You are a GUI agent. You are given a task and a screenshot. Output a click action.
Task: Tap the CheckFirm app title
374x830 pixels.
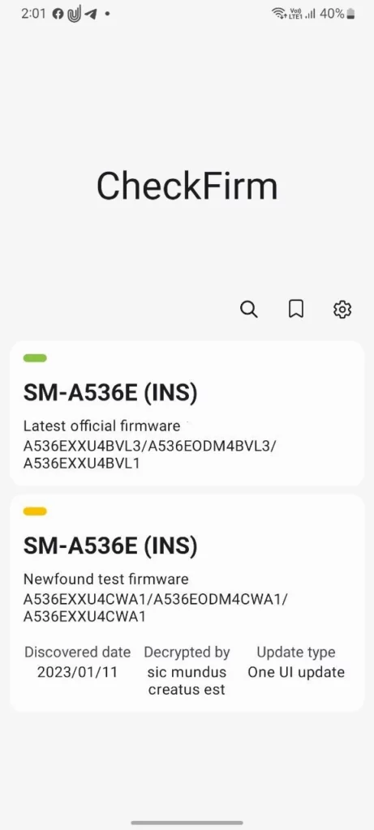point(187,186)
